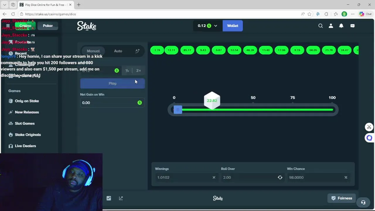Screen dimensions: 375x211
Task: Open live stats chart icon
Action: [109, 198]
